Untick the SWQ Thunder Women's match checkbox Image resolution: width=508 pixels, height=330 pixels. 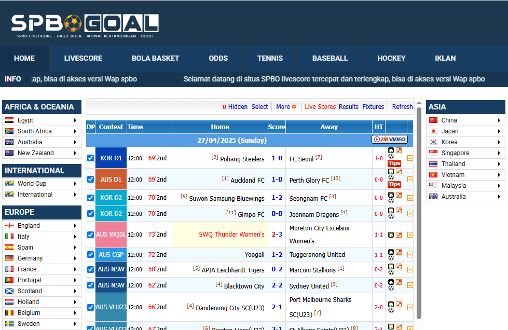point(91,235)
